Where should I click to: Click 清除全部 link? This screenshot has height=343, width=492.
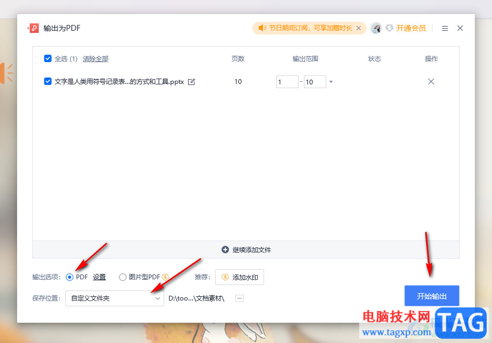click(x=96, y=59)
